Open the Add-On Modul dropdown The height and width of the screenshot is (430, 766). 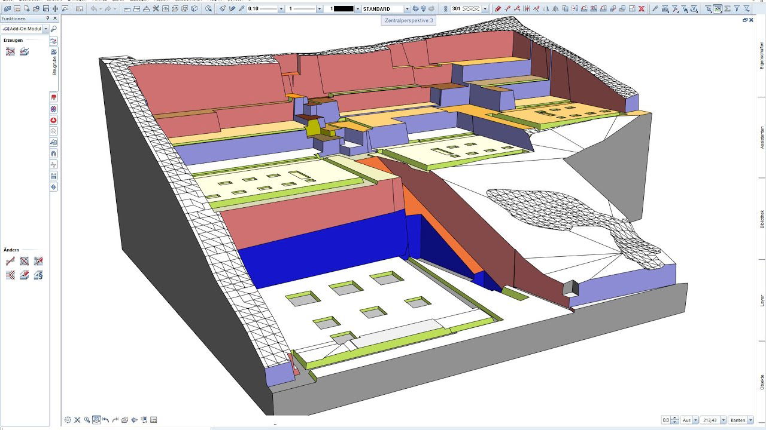(45, 29)
